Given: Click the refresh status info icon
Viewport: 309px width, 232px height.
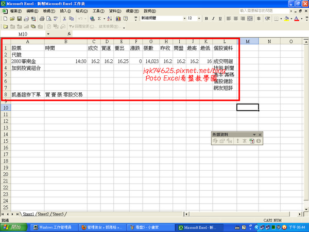Looking at the screenshot, I should tap(259, 141).
